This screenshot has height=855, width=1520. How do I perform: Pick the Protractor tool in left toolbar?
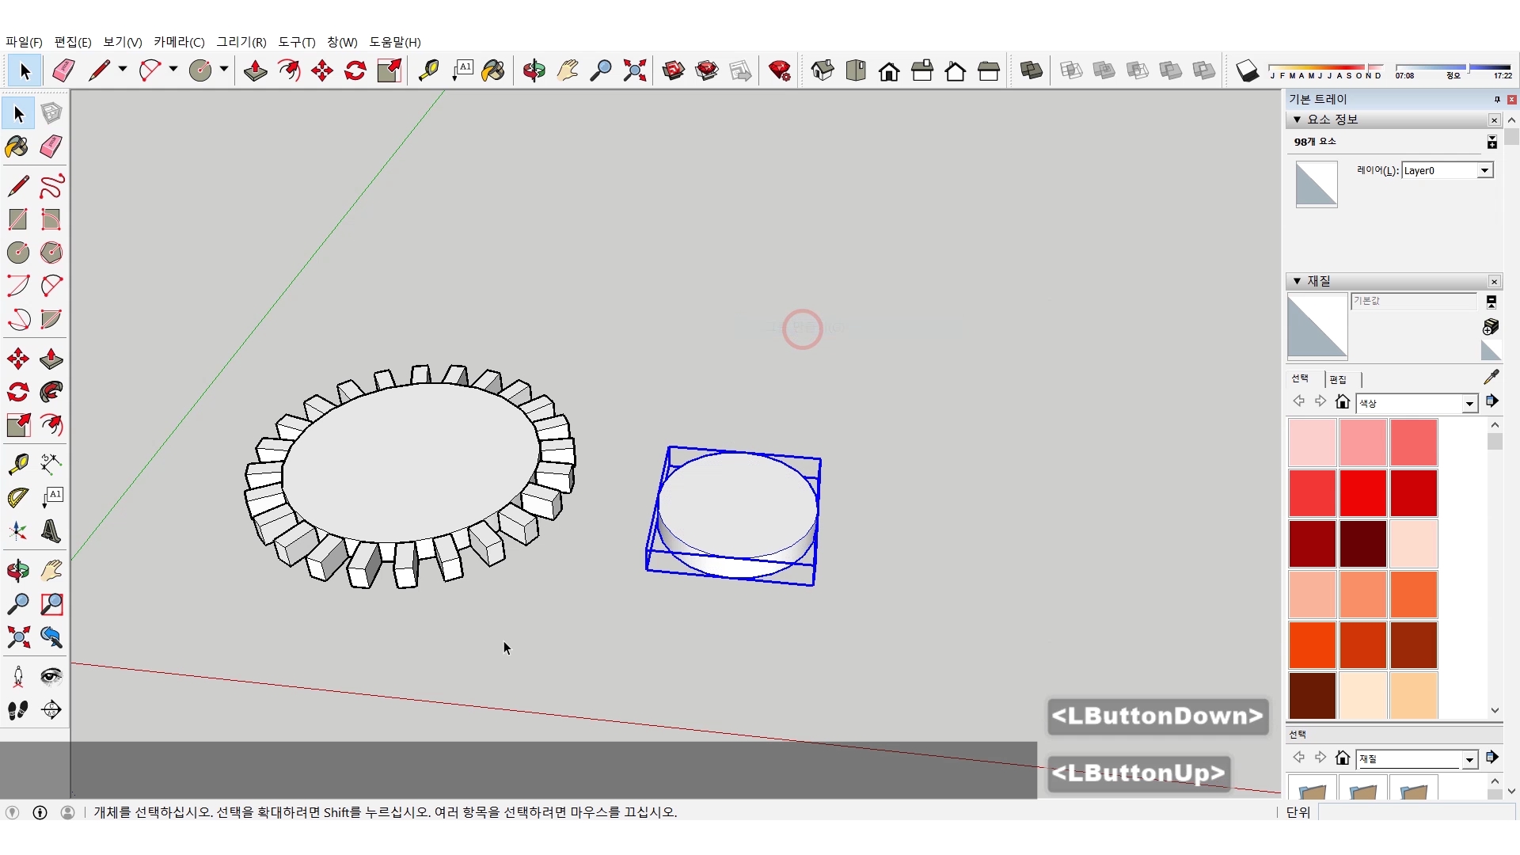point(17,498)
